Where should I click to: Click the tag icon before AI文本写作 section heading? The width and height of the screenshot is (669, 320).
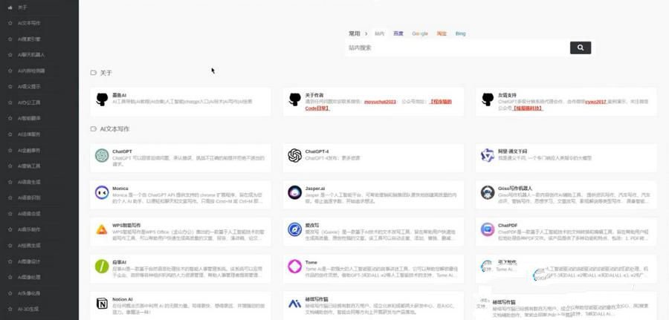(x=94, y=128)
